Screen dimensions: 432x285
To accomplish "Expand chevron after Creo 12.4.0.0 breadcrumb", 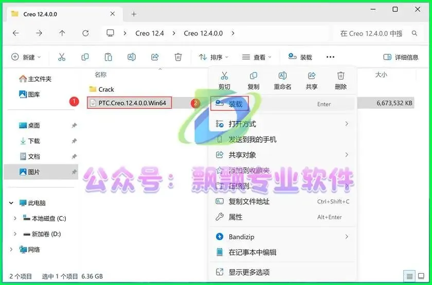I will coord(233,33).
